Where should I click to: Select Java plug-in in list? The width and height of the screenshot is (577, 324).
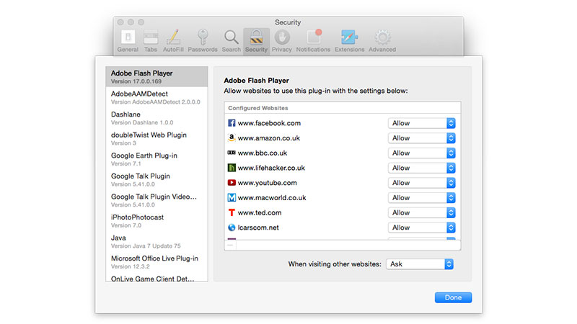(x=157, y=241)
